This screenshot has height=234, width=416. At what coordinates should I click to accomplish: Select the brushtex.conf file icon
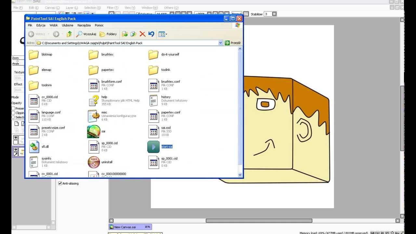[153, 85]
